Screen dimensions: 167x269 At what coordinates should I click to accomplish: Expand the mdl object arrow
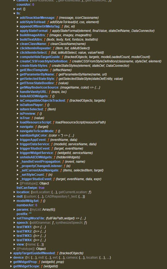(x=14, y=197)
